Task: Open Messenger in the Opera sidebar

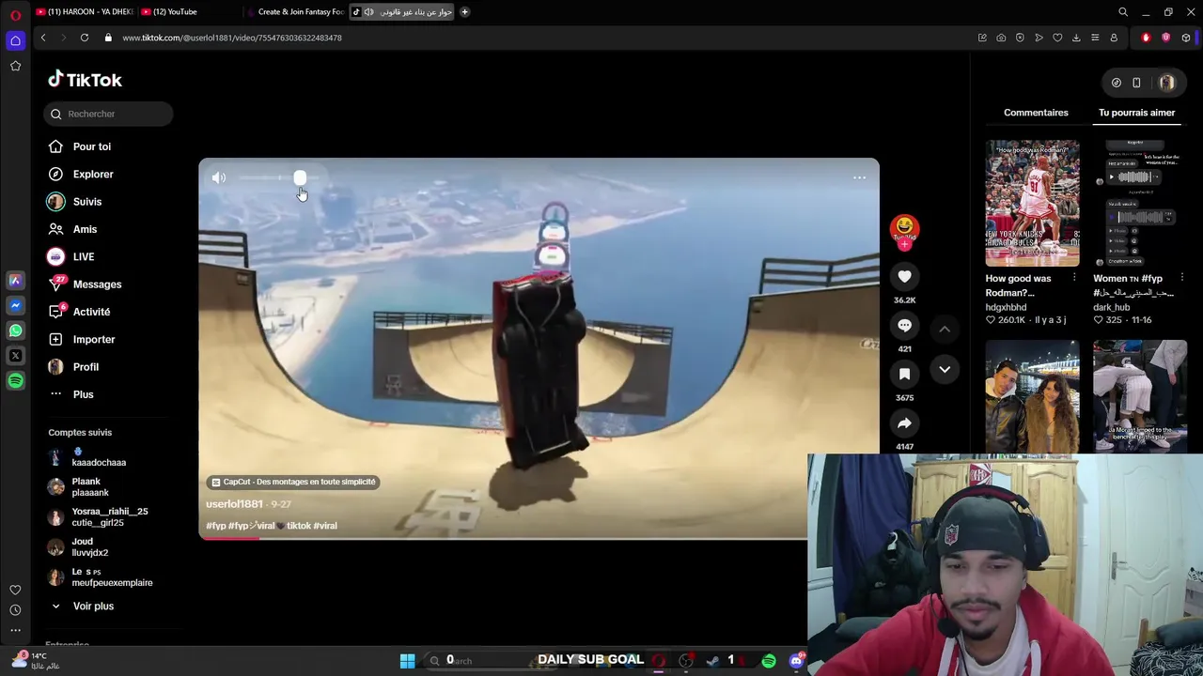Action: [x=15, y=305]
